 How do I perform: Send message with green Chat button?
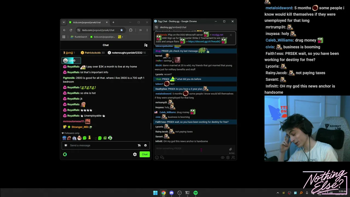tap(145, 154)
